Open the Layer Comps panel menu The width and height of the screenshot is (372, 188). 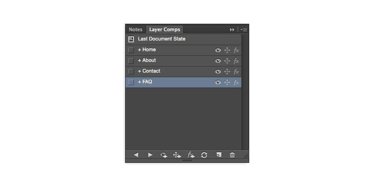[x=244, y=29]
